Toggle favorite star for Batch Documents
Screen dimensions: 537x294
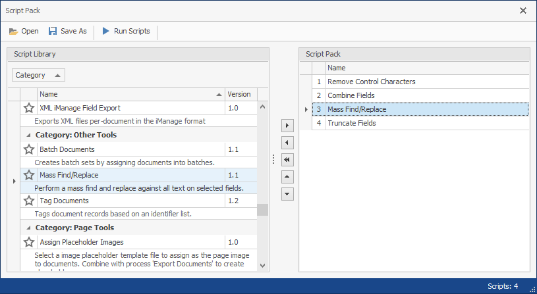29,149
